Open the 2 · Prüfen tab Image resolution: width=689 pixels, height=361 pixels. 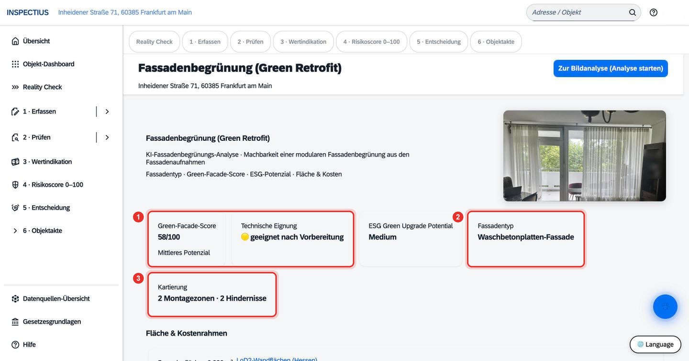[250, 42]
